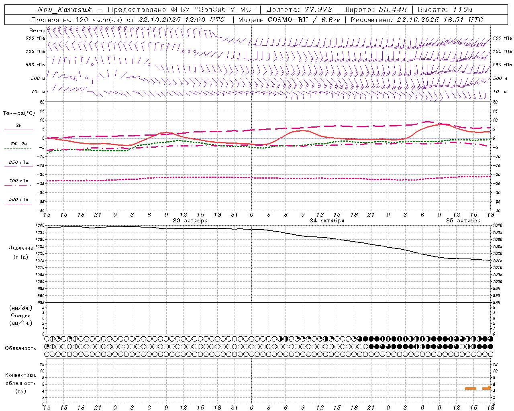Click the (мм/3ч.) precipitation unit label

coord(21,308)
